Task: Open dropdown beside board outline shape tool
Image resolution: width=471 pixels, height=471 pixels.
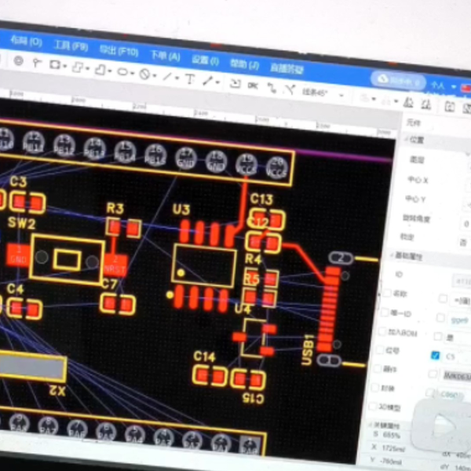Action: coord(110,71)
